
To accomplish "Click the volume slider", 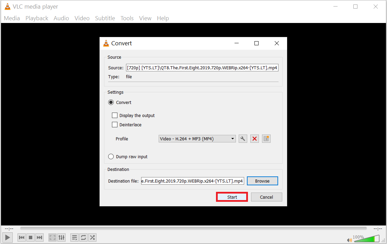I will point(367,239).
